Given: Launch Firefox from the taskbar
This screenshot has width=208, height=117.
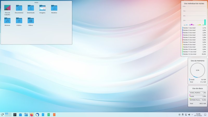Looking at the screenshot, I should coord(31,115).
